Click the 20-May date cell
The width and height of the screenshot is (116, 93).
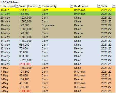[x=5, y=18]
